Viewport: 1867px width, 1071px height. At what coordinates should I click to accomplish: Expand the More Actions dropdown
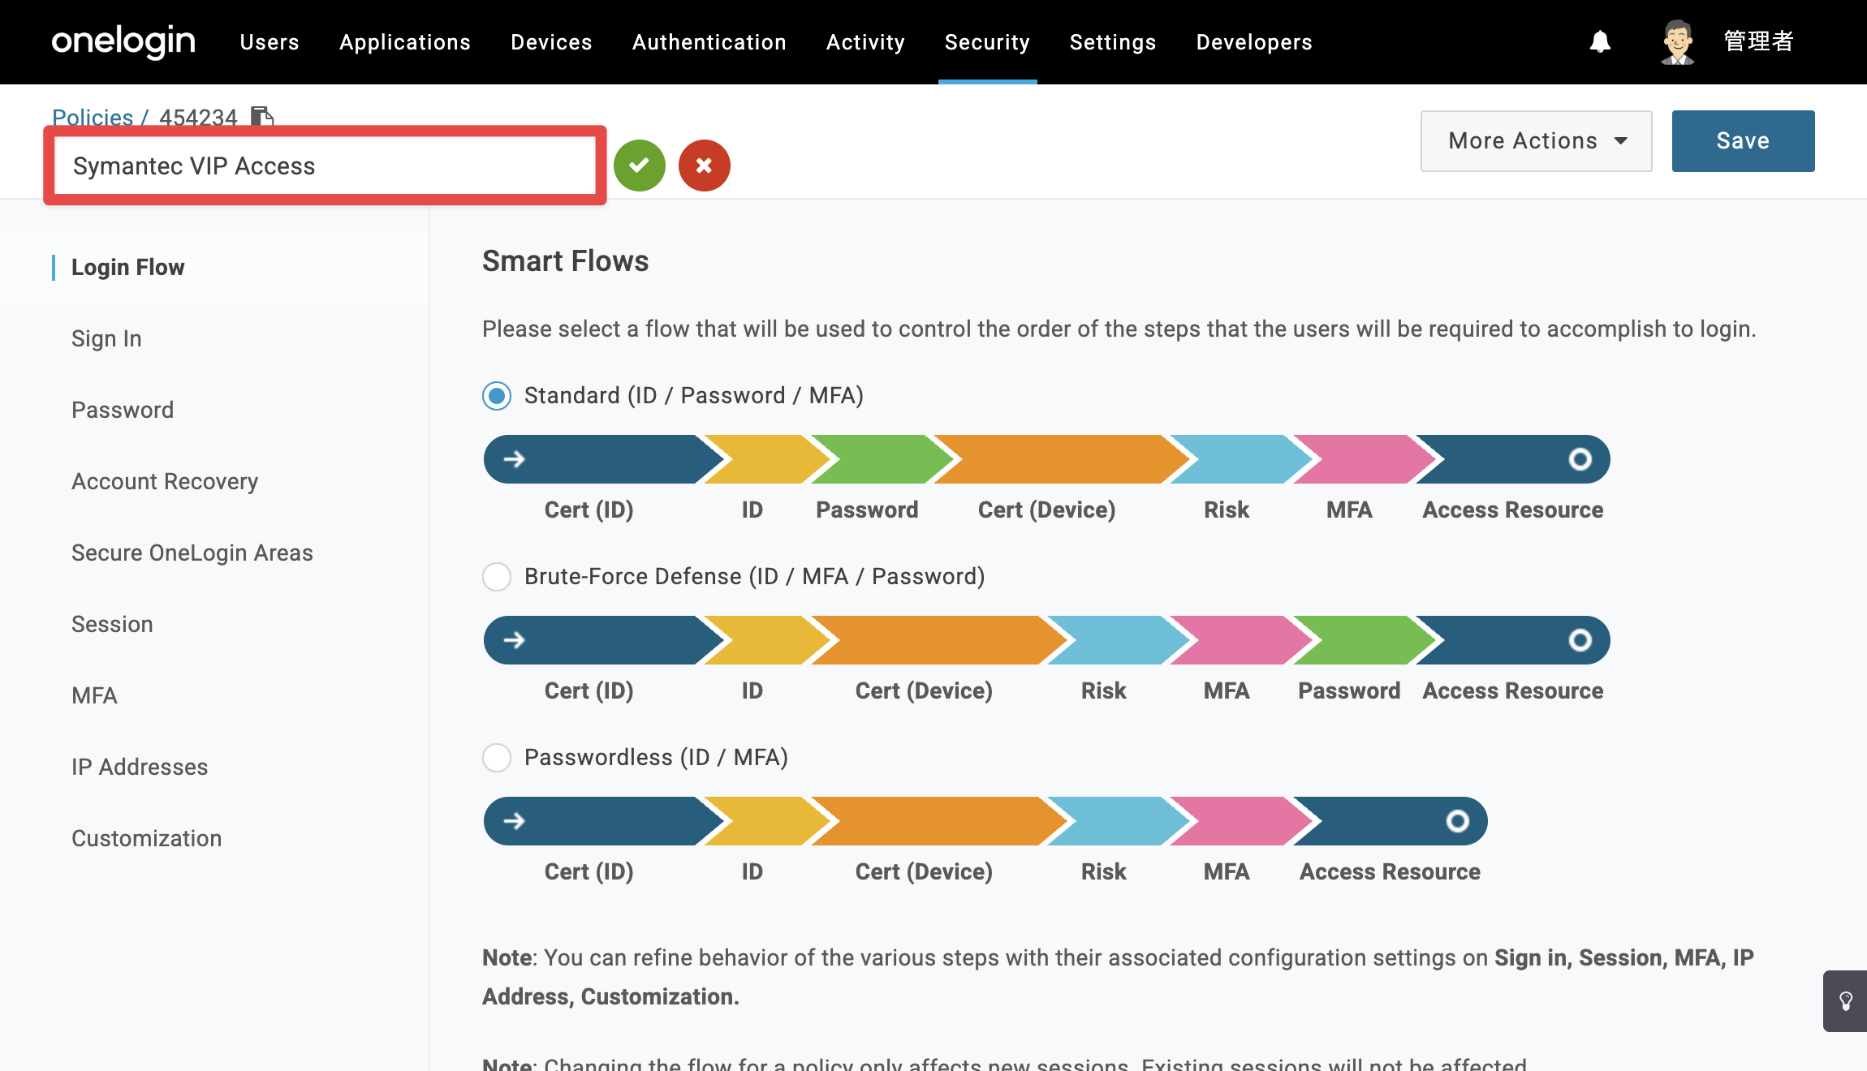coord(1536,141)
